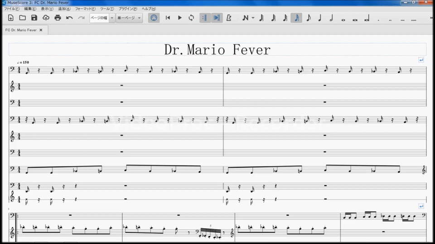Open the page width zoom dropdown
435x244 pixels.
click(x=102, y=18)
